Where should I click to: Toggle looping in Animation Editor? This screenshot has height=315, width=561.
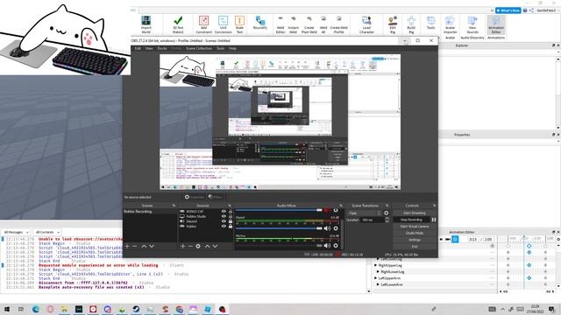pos(455,239)
